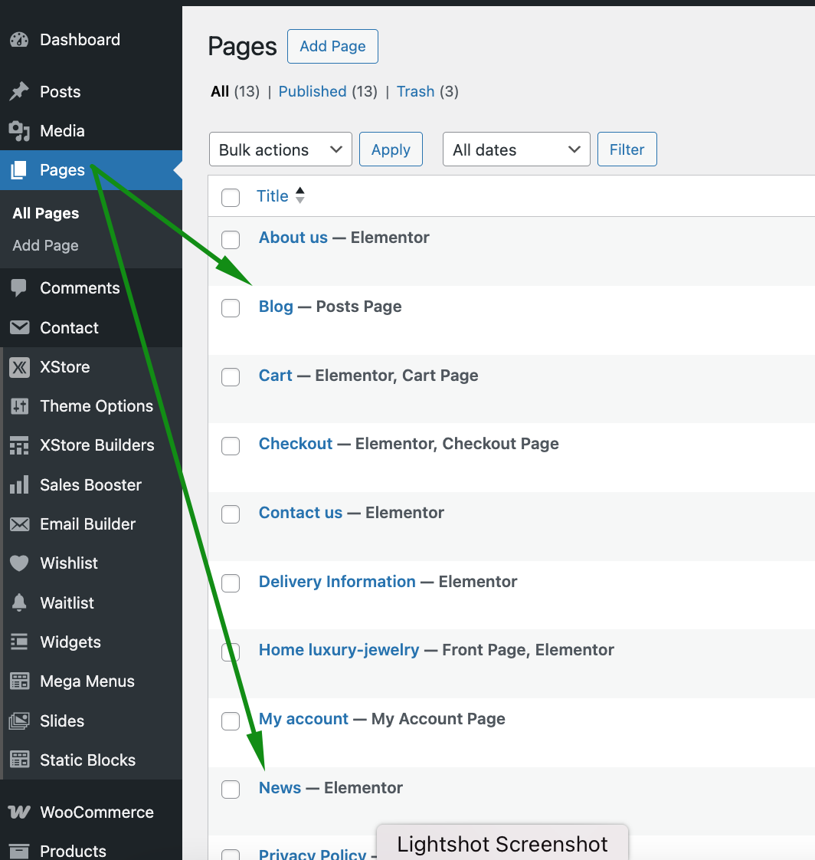Show the All (13) pages filter
Image resolution: width=815 pixels, height=860 pixels.
coord(235,91)
